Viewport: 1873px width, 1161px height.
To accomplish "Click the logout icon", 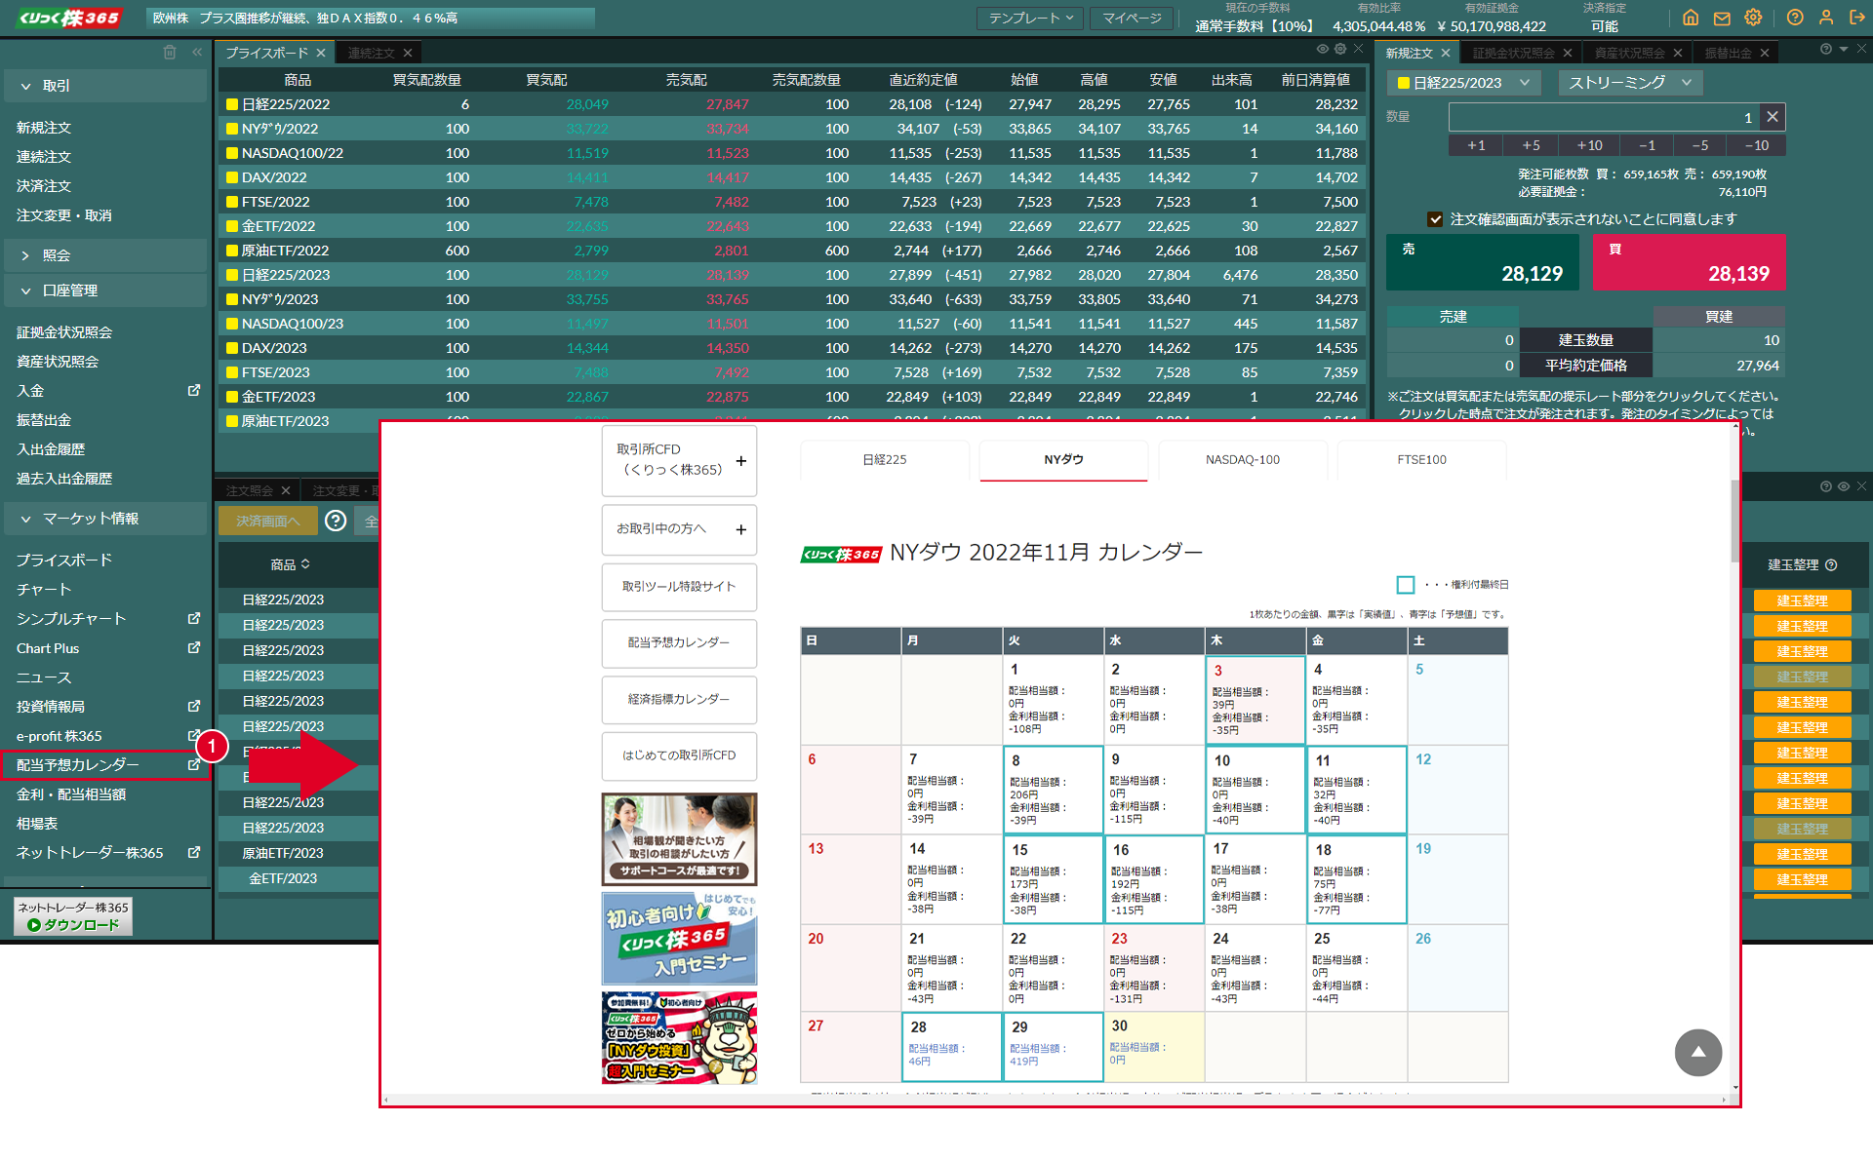I will 1856,18.
